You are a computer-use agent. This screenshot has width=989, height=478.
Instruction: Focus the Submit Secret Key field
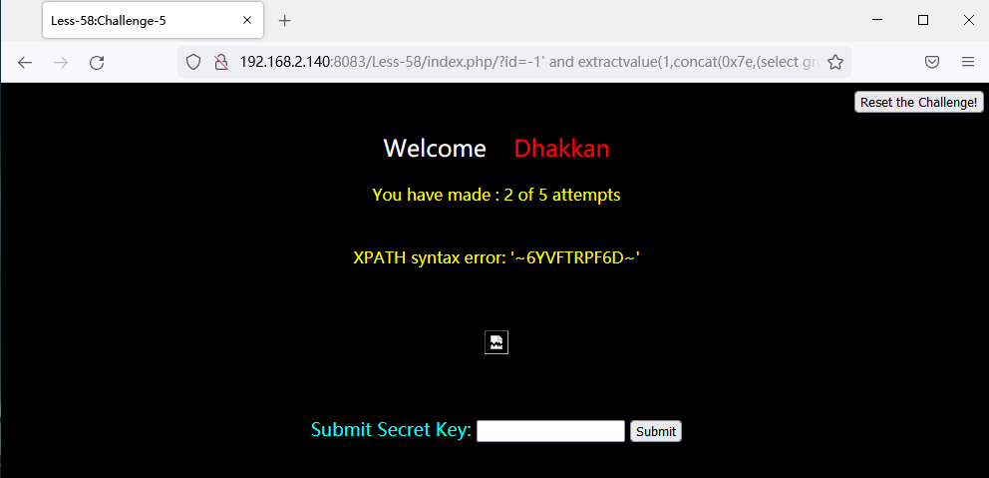point(550,431)
